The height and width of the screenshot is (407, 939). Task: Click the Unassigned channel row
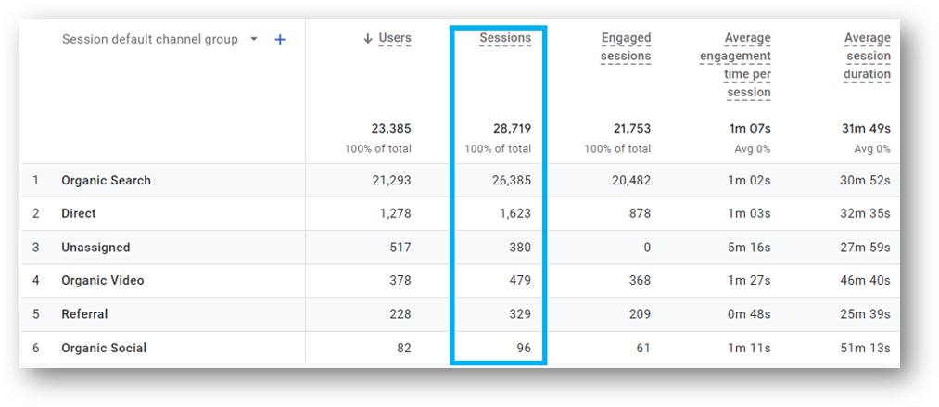(95, 248)
